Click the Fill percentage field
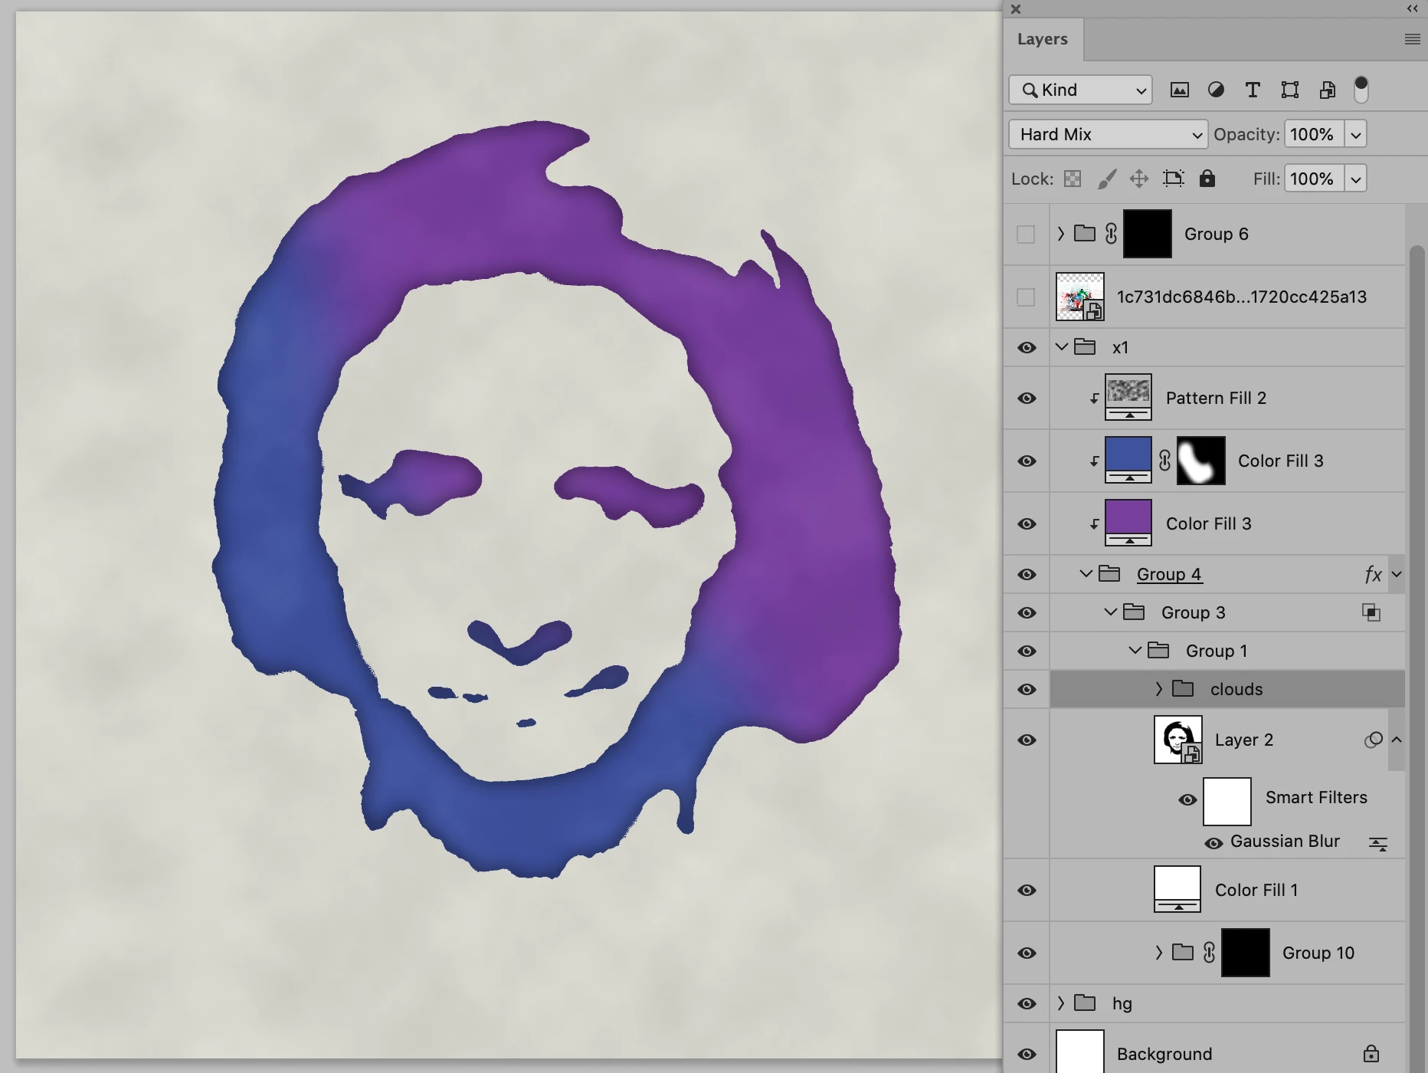The image size is (1428, 1073). (x=1314, y=179)
